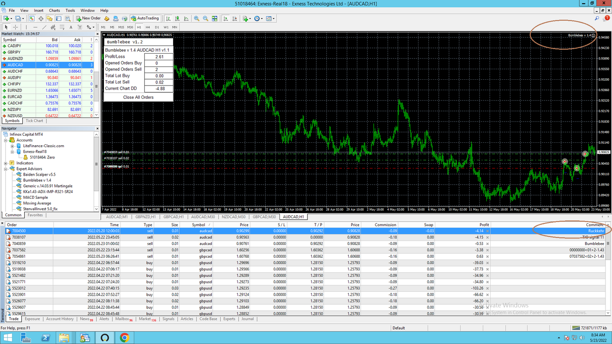
Task: Close order 7038107 with its x mark
Action: (x=487, y=237)
